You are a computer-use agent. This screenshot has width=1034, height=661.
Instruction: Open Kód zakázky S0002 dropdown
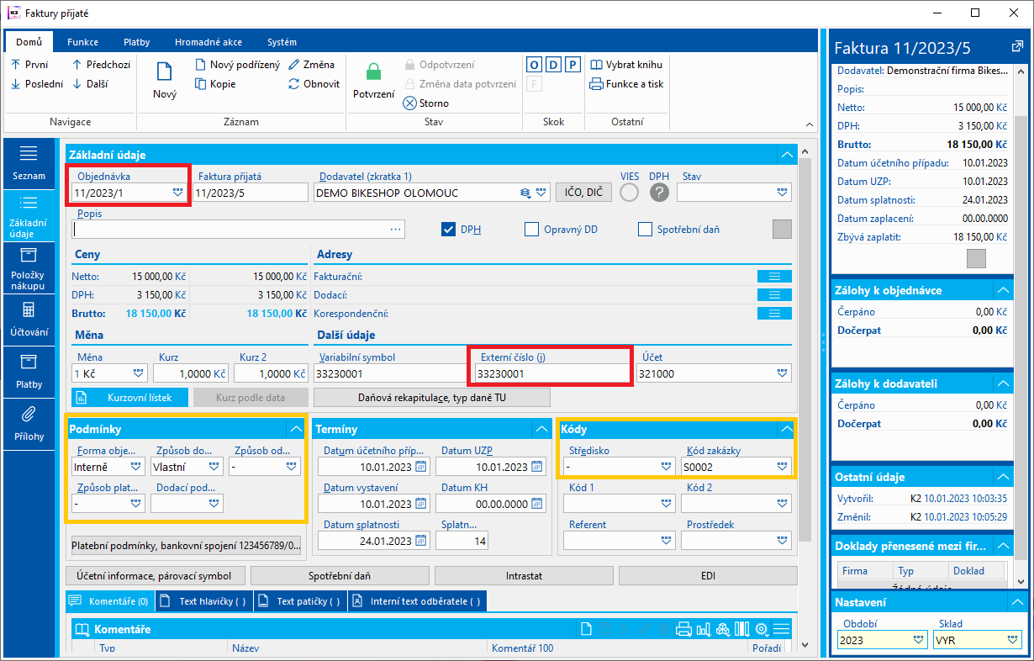click(783, 466)
